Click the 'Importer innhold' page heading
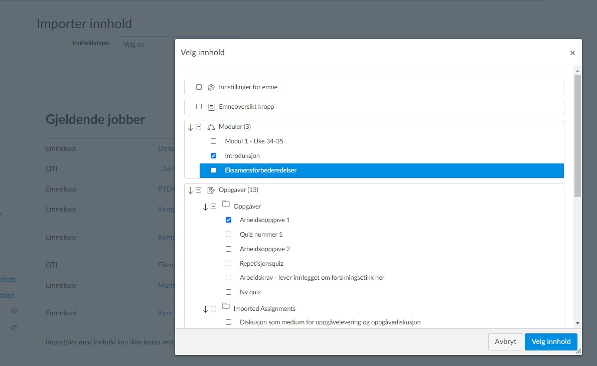The width and height of the screenshot is (597, 366). tap(84, 24)
